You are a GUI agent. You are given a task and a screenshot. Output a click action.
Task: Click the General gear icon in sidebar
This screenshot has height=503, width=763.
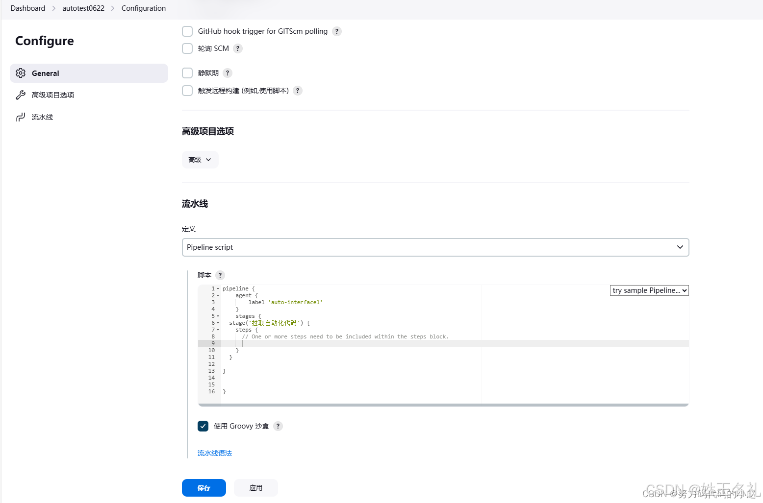(21, 73)
